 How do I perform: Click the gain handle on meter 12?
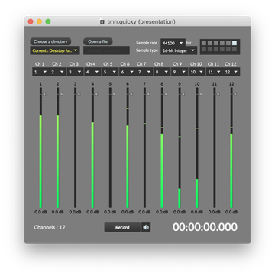pyautogui.click(x=235, y=94)
